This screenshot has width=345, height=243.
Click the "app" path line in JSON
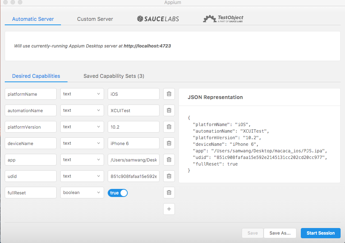click(x=260, y=151)
